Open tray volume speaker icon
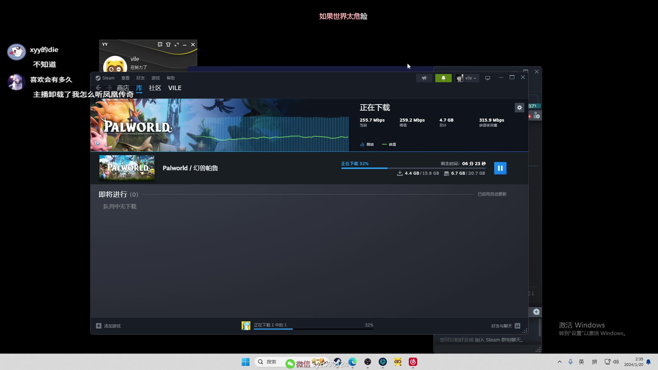This screenshot has height=370, width=658. pyautogui.click(x=616, y=362)
